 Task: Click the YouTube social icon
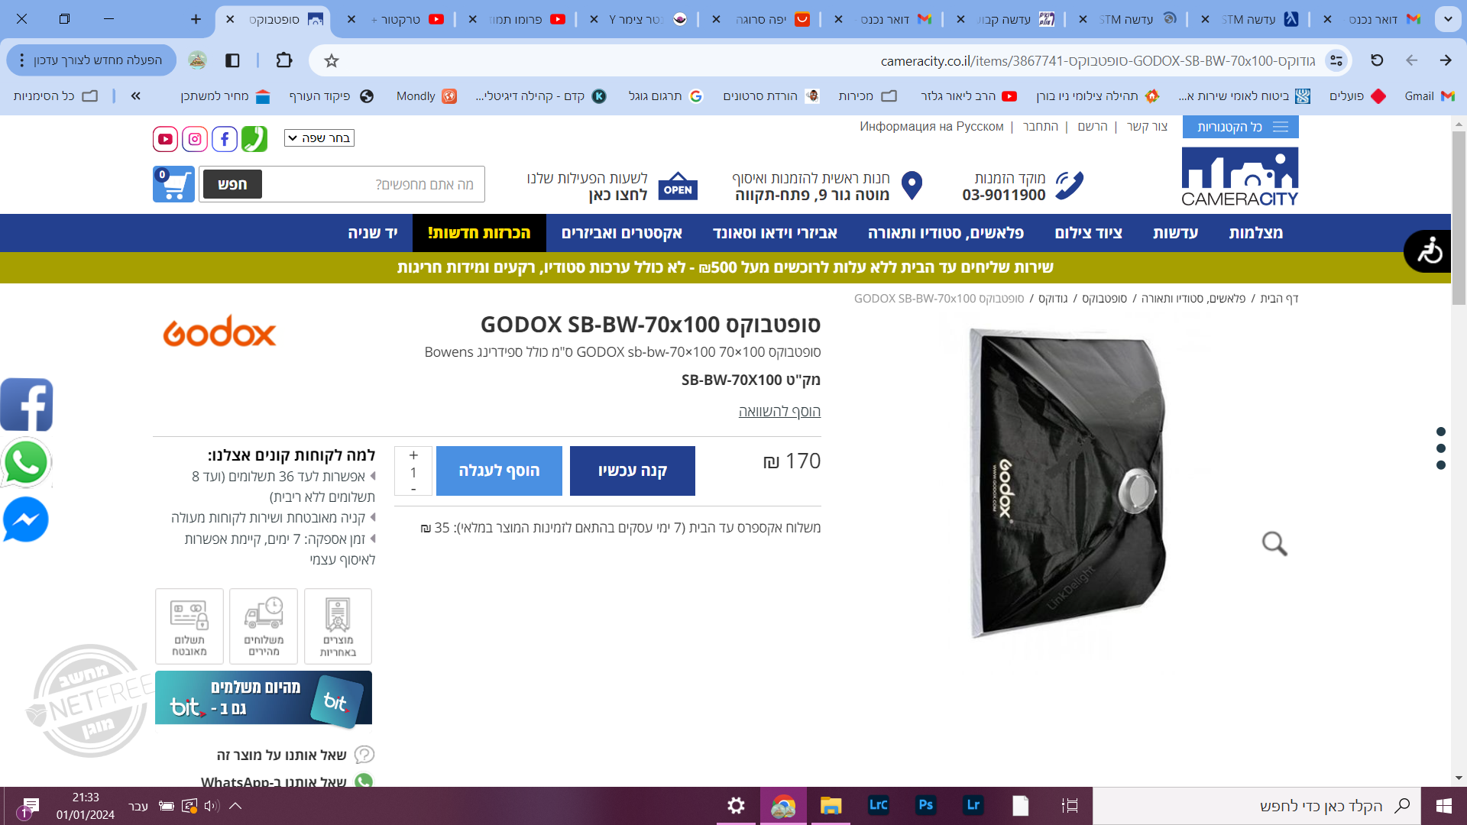165,139
